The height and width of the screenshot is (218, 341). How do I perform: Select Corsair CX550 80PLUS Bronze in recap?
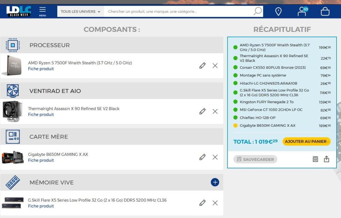tap(272, 68)
